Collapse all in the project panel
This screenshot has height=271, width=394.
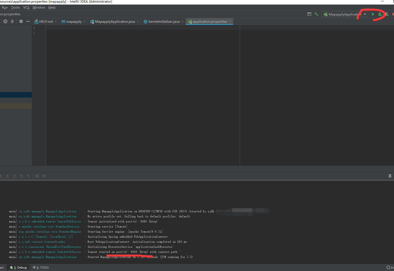pos(12,21)
